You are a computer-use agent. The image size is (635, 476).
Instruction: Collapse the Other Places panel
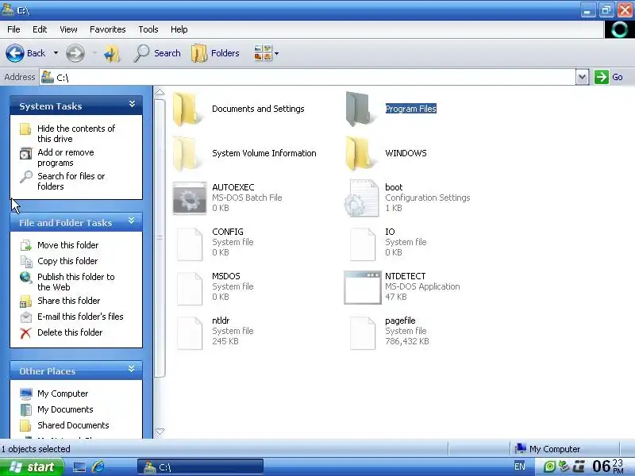(x=132, y=369)
